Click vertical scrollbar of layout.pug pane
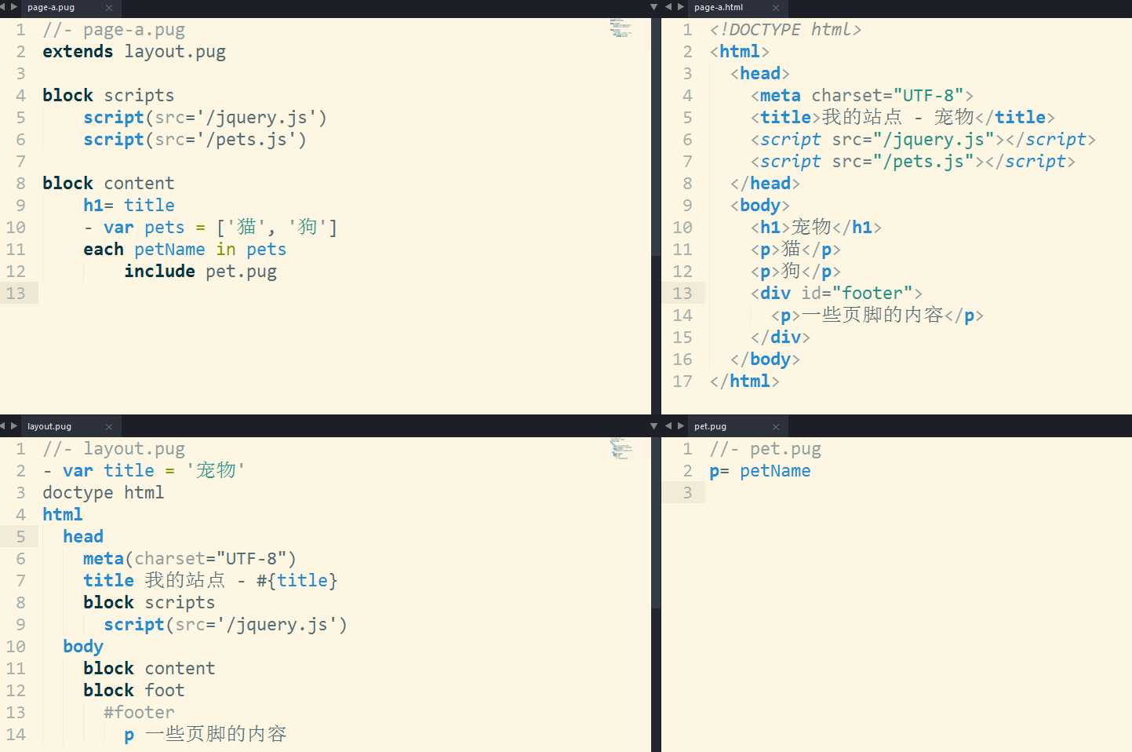The height and width of the screenshot is (752, 1132). point(656,522)
